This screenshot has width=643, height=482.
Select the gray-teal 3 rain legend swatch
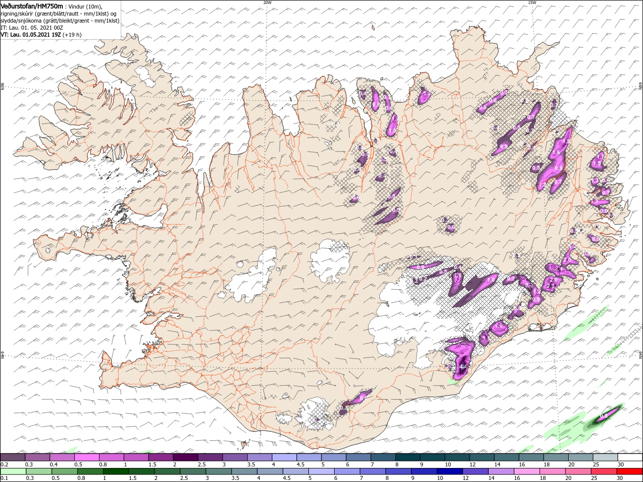(219, 471)
